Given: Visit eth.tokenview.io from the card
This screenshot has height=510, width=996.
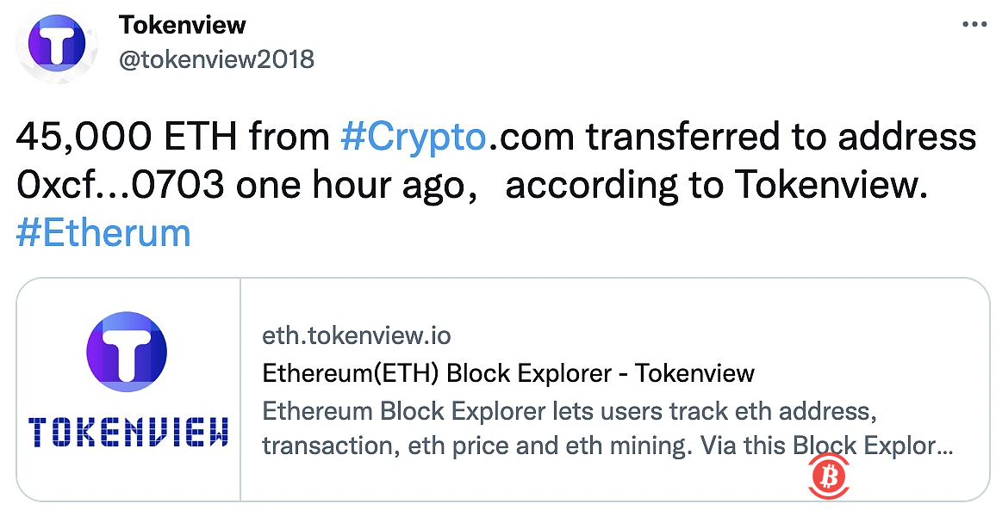Looking at the screenshot, I should pos(357,335).
